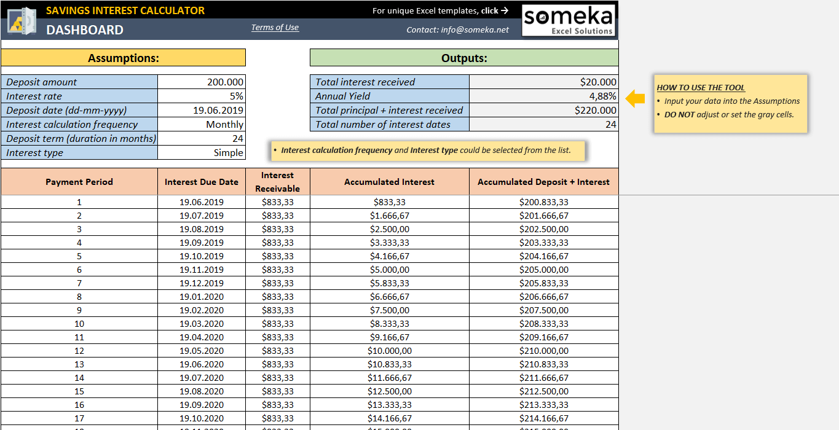Click the Annual Yield 4,88% cell
Image resolution: width=839 pixels, height=430 pixels.
[543, 96]
